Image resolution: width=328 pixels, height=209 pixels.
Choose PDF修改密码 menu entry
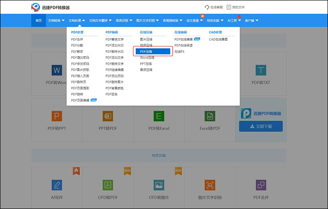(x=80, y=64)
